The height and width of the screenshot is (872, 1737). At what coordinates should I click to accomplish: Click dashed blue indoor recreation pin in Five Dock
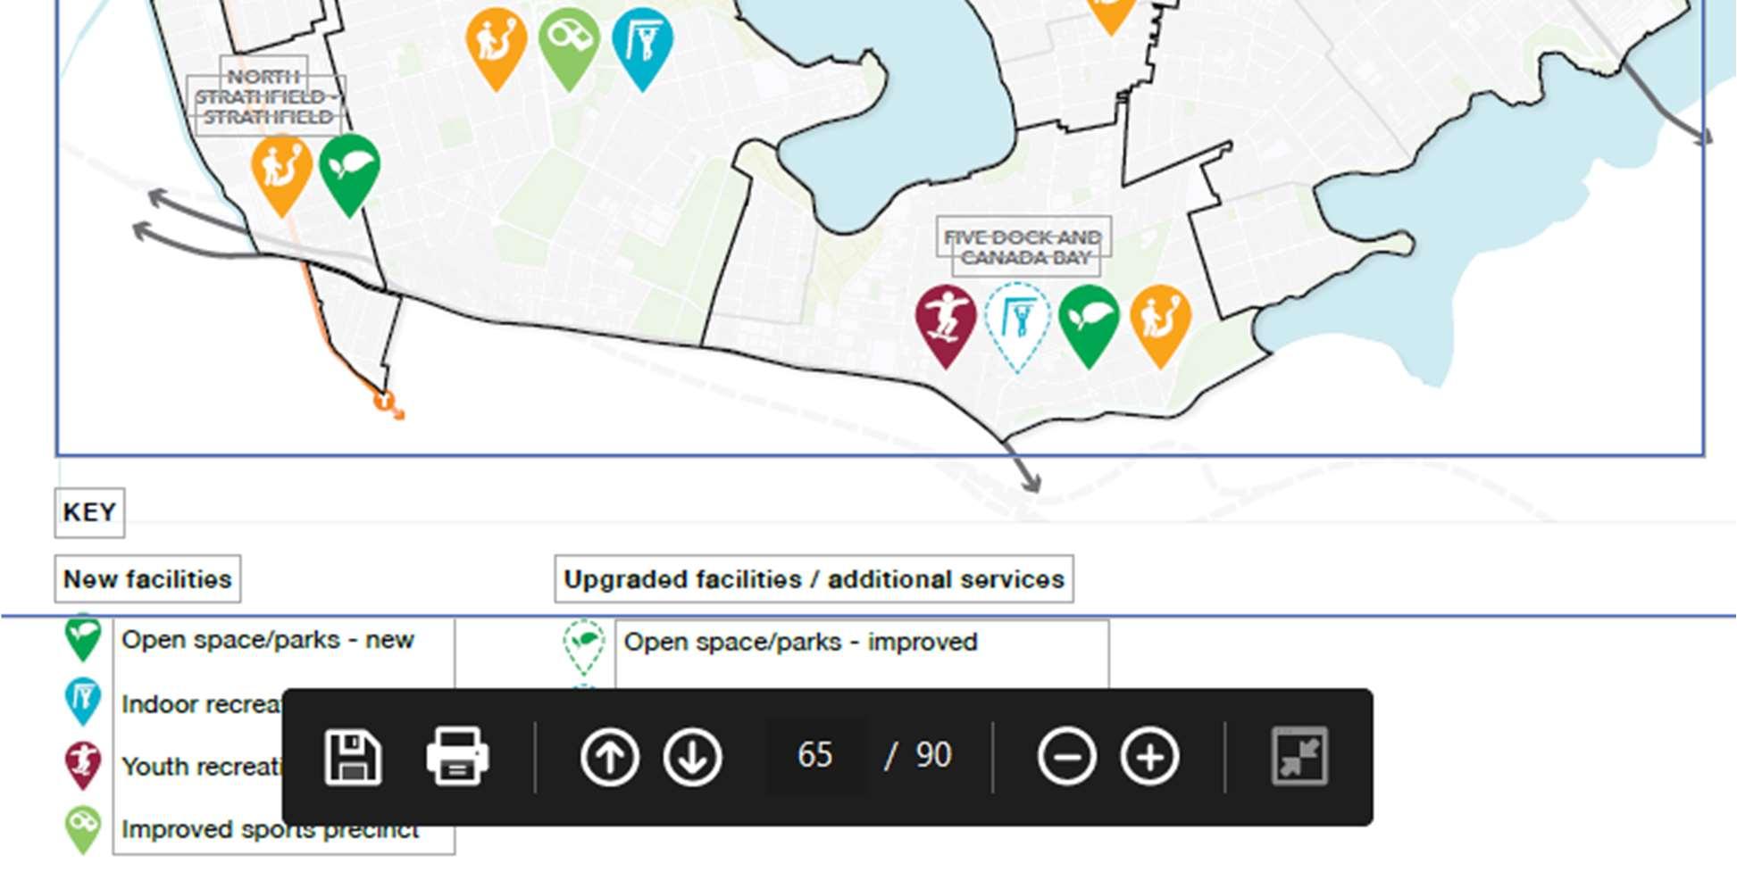[x=1017, y=327]
